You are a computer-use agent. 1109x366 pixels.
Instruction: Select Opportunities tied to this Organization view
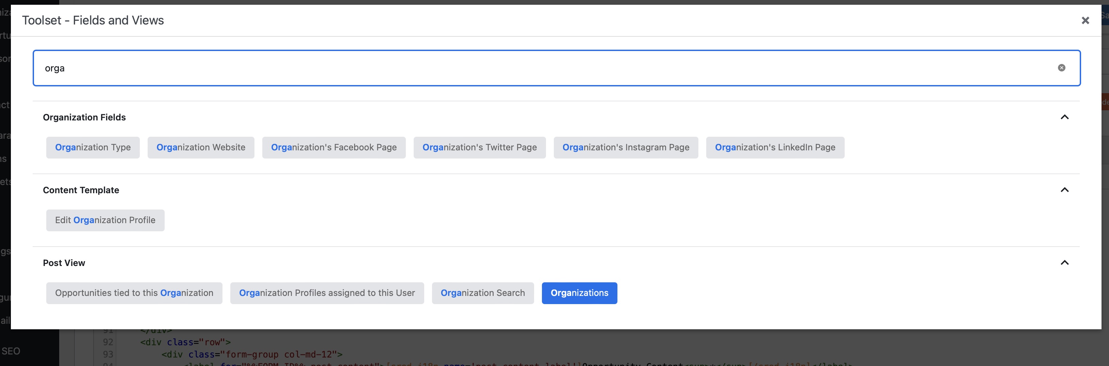[x=134, y=293]
